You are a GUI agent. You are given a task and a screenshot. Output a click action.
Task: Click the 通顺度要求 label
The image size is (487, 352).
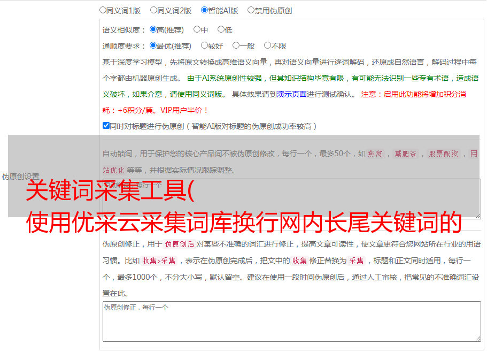coord(123,46)
